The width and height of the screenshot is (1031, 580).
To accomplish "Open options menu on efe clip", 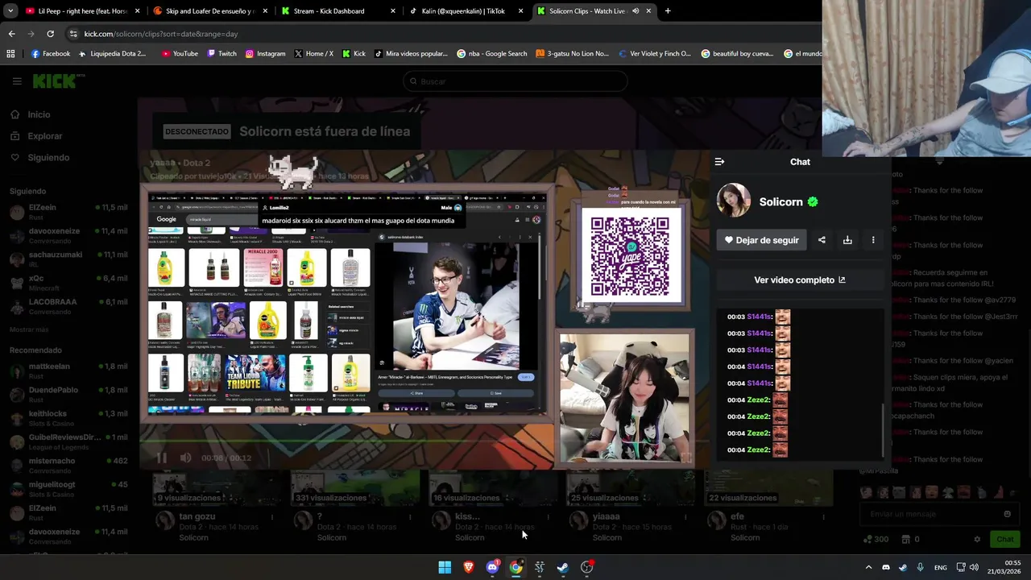I will pyautogui.click(x=823, y=516).
